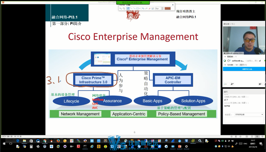
Task: Select the pen drawing tool in PicPick whiteboard toolbar
Action: (128, 8)
